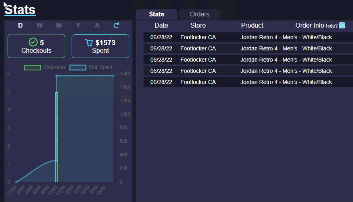Refresh the stats with the reload icon
This screenshot has width=353, height=202.
(116, 26)
